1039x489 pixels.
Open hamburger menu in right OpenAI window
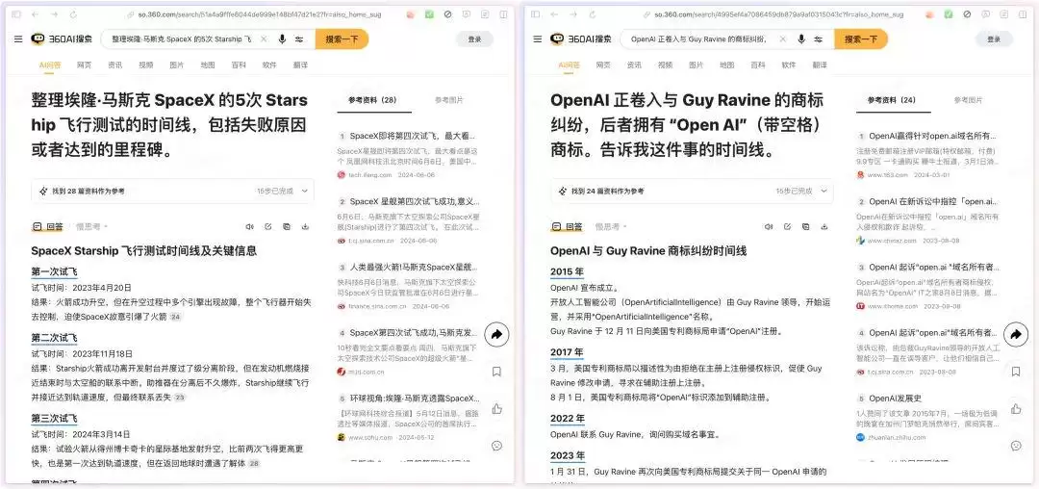[538, 39]
